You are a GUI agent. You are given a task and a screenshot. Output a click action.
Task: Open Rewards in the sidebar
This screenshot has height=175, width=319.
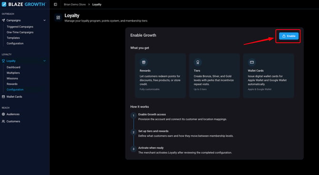pyautogui.click(x=12, y=84)
